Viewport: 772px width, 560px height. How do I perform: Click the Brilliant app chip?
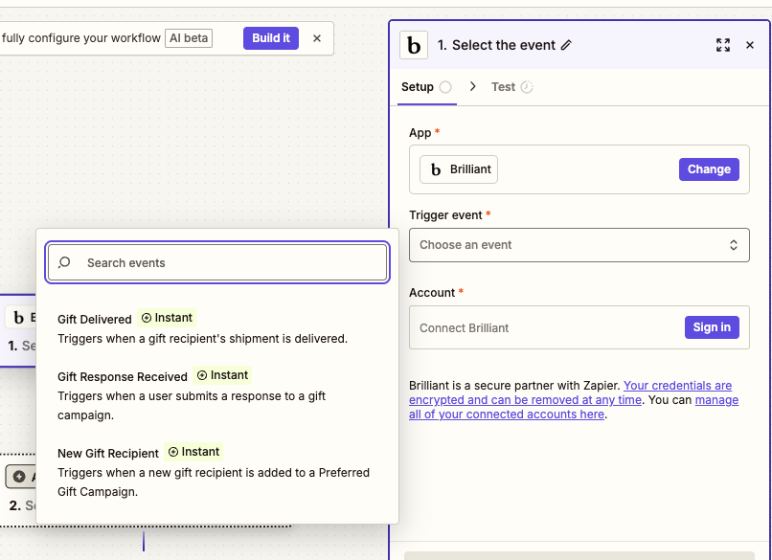click(x=459, y=169)
